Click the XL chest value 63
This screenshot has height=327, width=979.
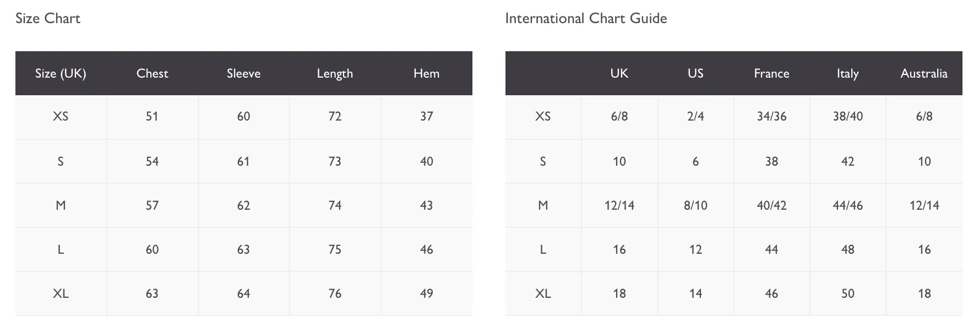pyautogui.click(x=152, y=293)
